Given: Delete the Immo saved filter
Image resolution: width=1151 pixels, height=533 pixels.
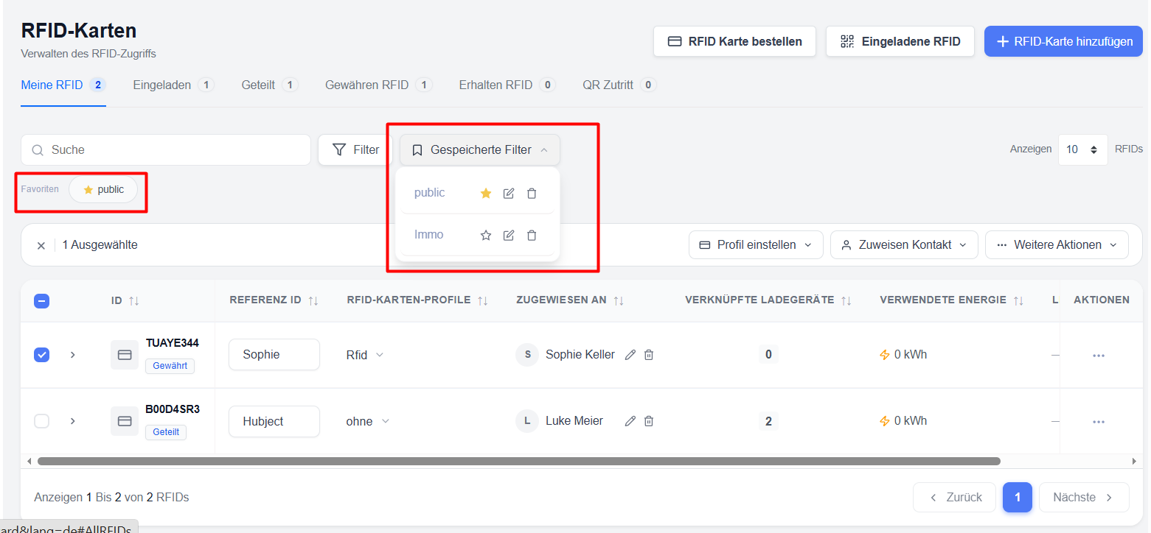Looking at the screenshot, I should [532, 235].
